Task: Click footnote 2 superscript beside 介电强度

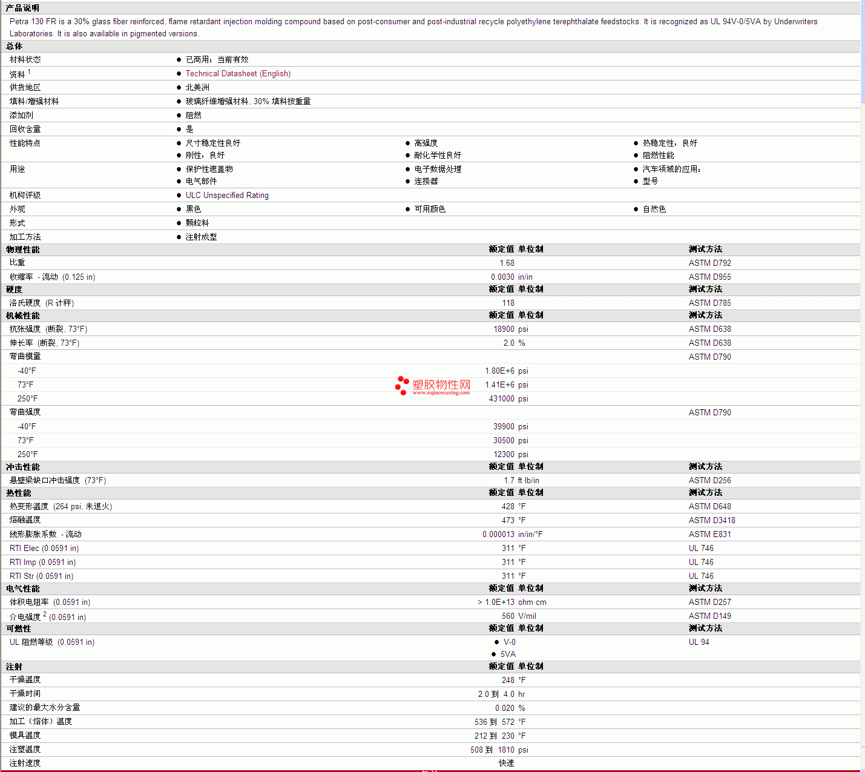Action: pos(45,614)
